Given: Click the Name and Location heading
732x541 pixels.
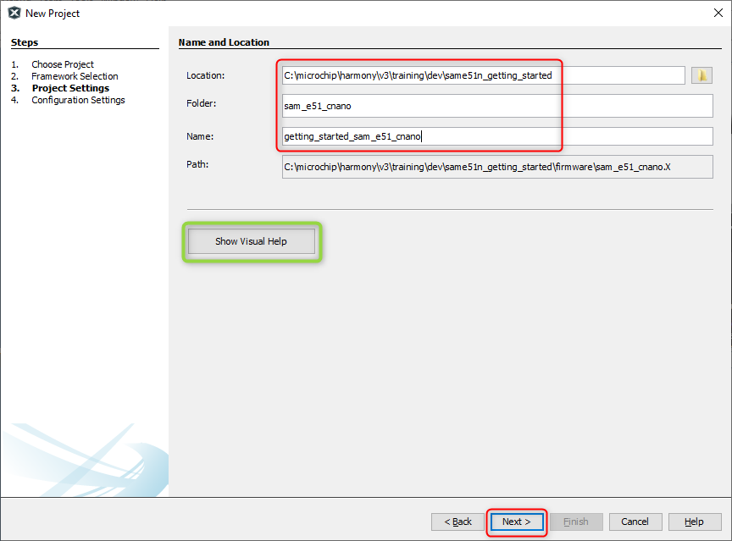Looking at the screenshot, I should [x=224, y=42].
